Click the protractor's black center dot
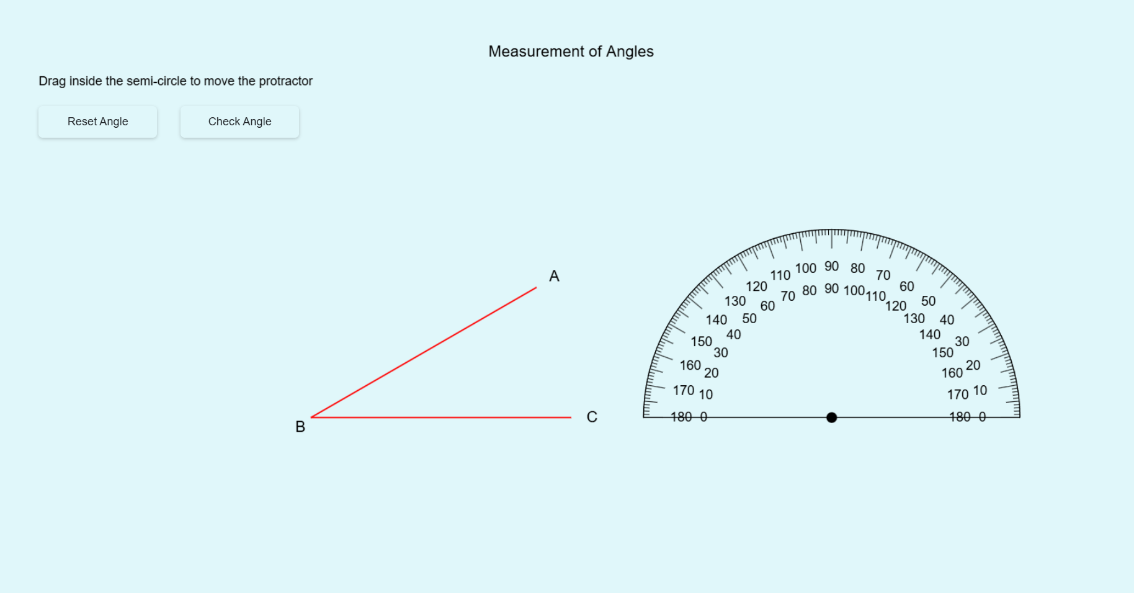The width and height of the screenshot is (1134, 593). [831, 417]
